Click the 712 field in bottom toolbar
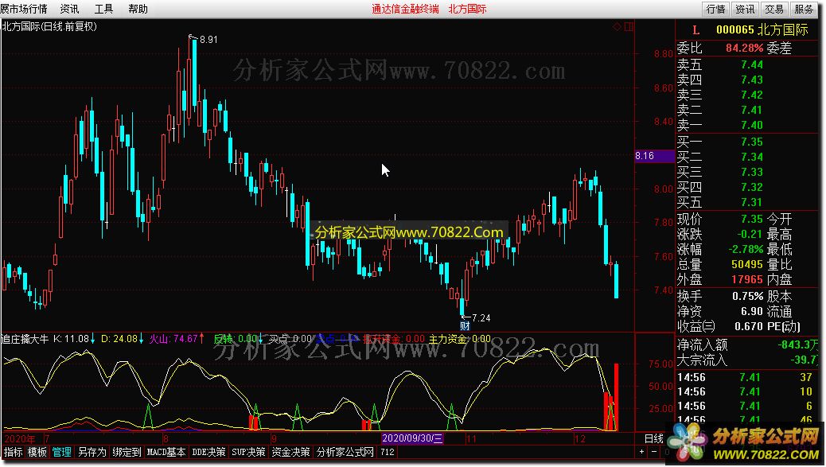The height and width of the screenshot is (467, 826). 388,452
